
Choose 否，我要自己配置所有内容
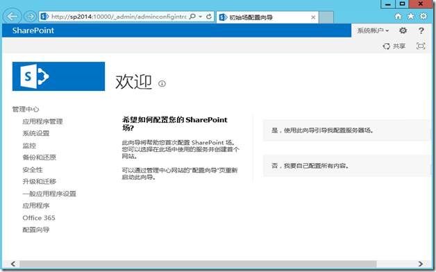(346, 166)
